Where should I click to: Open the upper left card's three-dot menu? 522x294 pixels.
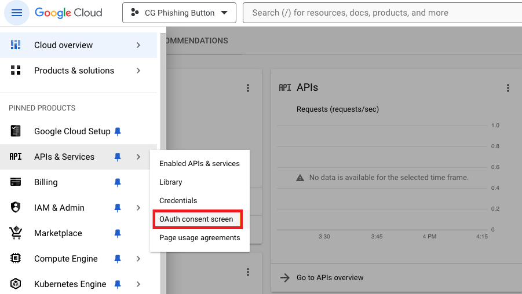click(x=248, y=88)
